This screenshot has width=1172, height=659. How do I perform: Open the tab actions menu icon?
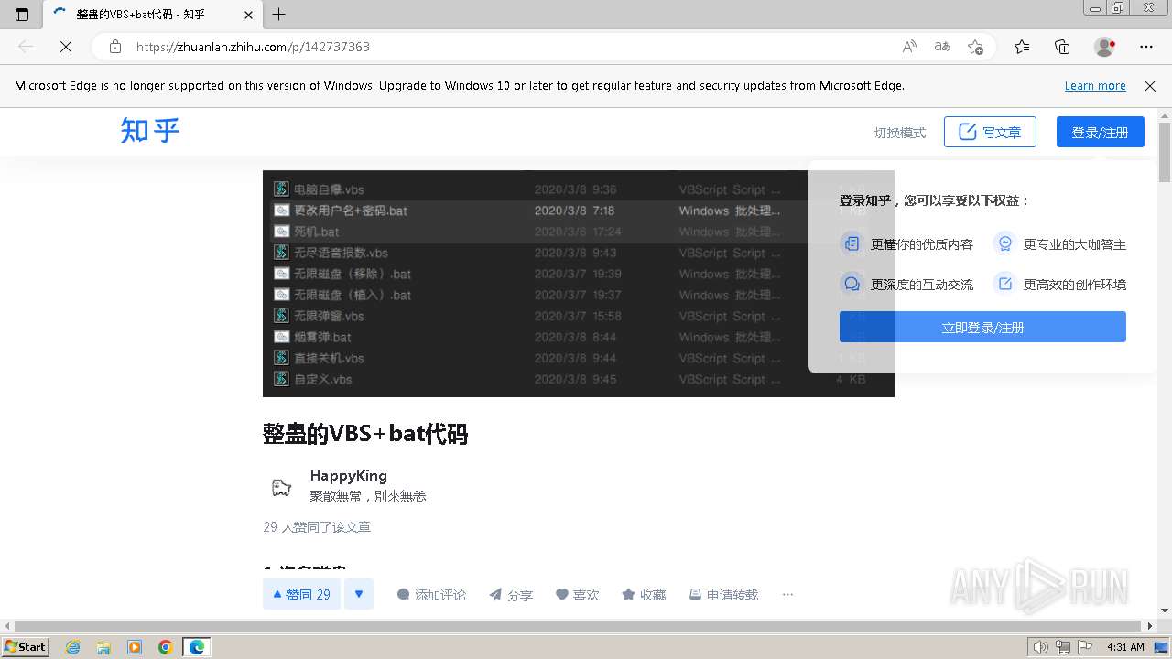point(22,15)
